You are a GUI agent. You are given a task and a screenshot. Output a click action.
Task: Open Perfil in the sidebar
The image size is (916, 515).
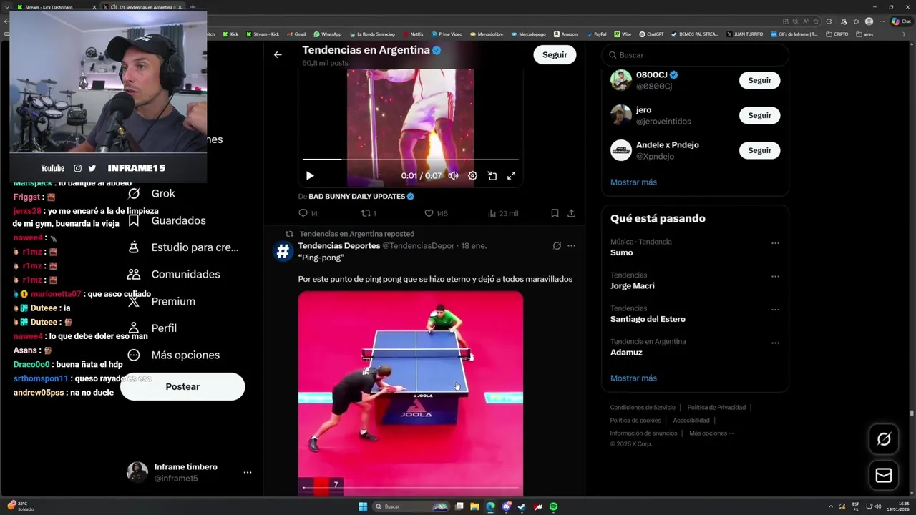coord(152,328)
